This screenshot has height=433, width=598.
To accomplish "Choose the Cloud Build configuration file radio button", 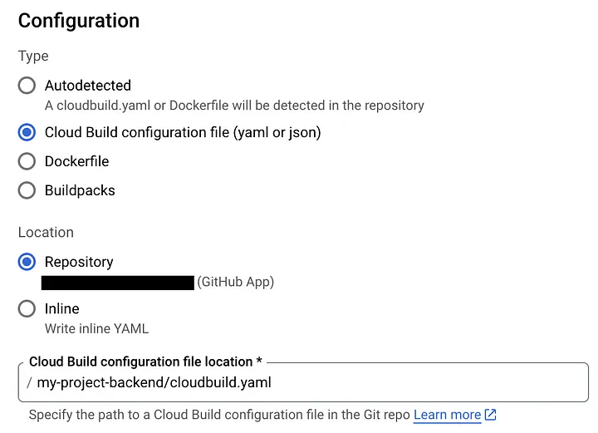I will (27, 132).
